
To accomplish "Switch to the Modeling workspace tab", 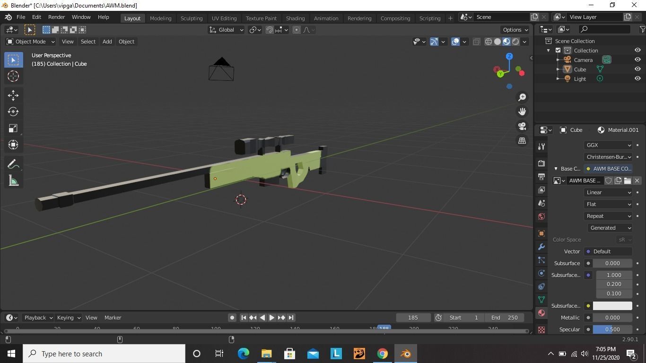I will click(160, 18).
